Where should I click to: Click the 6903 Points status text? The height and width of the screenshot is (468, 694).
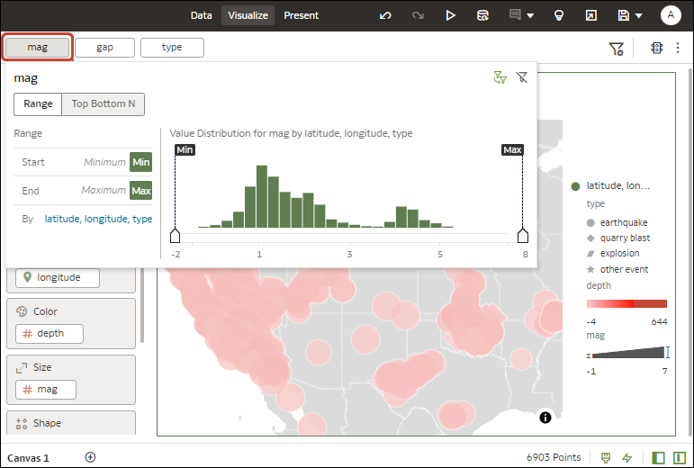tap(554, 457)
